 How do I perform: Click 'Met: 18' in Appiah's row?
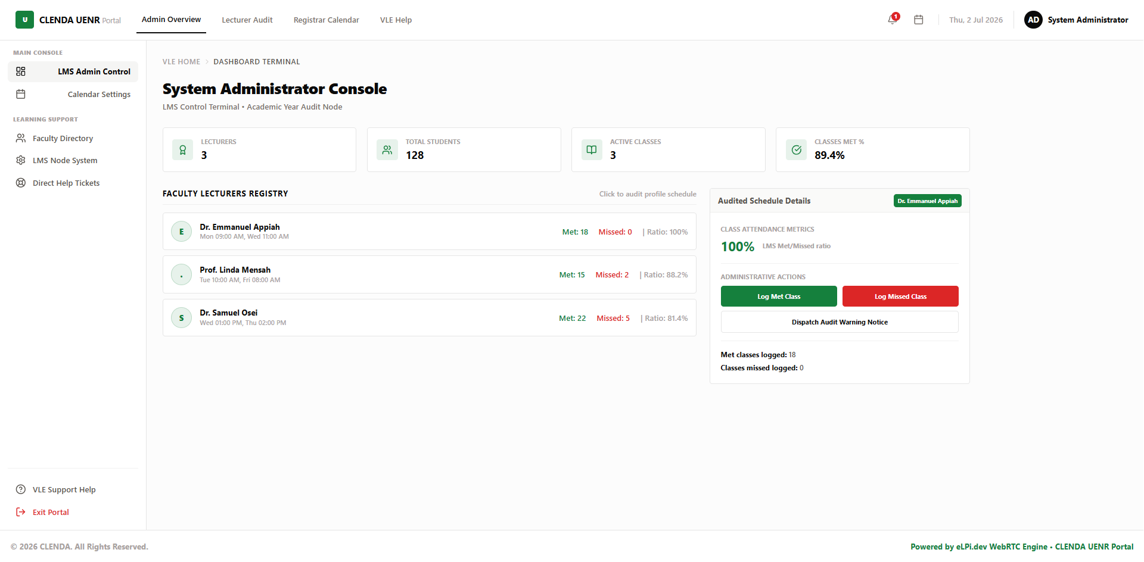click(575, 232)
